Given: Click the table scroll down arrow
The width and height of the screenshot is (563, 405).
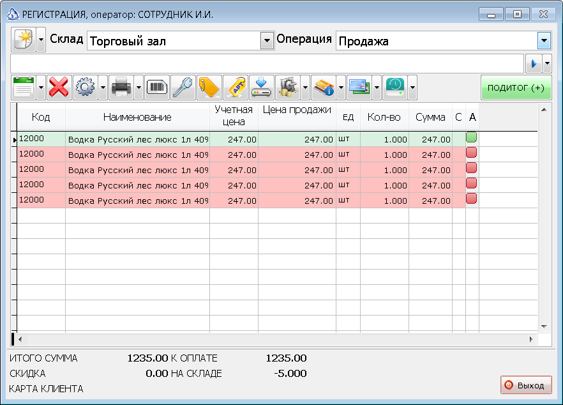Looking at the screenshot, I should [x=544, y=326].
